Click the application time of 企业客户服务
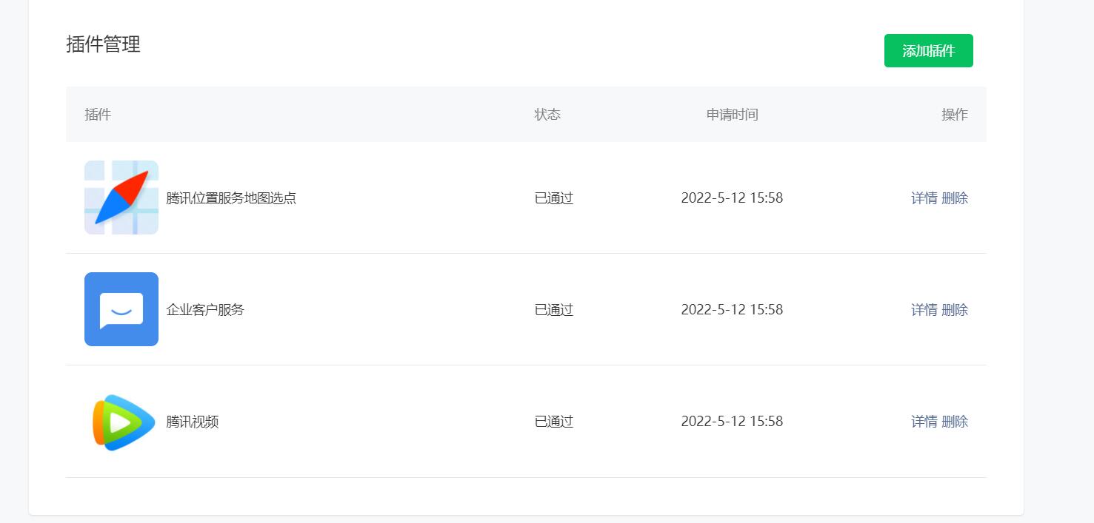This screenshot has width=1094, height=523. point(732,310)
